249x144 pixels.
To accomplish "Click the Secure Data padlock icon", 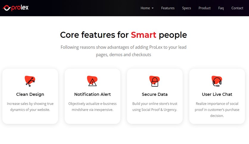I will tap(155, 81).
